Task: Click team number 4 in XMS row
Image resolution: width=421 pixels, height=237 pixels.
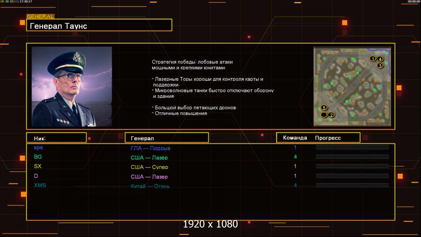Action: (295, 185)
